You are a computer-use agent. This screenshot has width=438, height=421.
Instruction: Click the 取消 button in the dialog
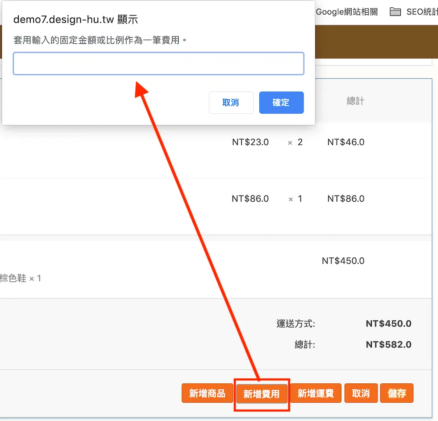click(231, 102)
